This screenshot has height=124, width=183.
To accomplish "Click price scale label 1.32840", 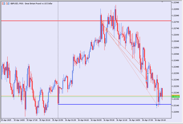I will 175,15.
